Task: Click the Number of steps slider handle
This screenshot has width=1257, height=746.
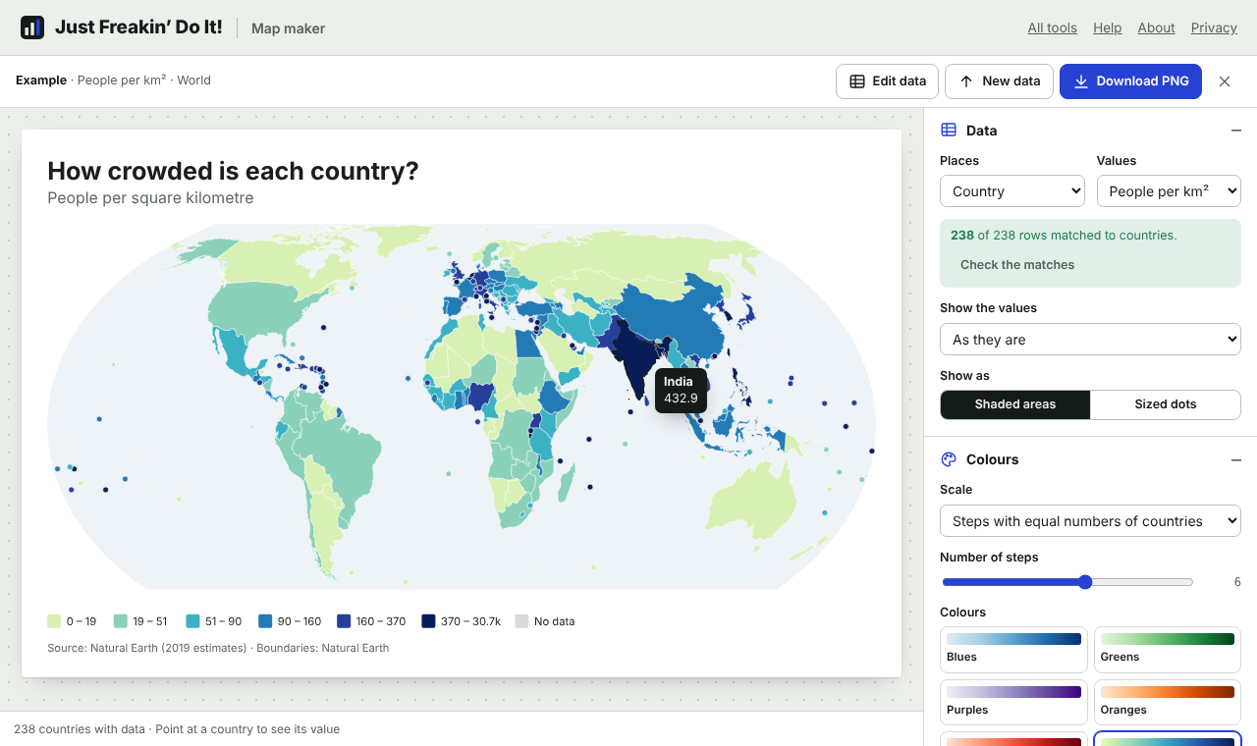Action: point(1085,582)
